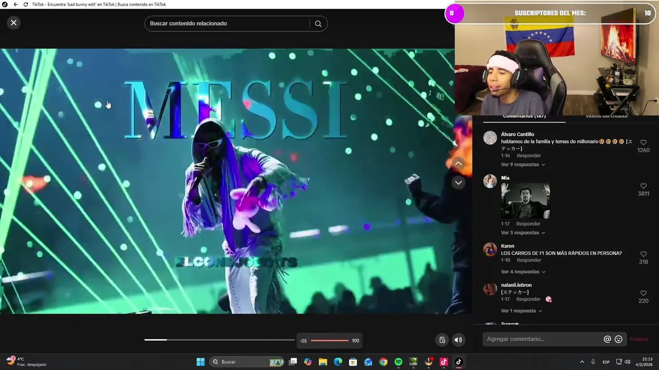Close the TikTok video viewer with X
Screen dimensions: 659x370
(14, 23)
